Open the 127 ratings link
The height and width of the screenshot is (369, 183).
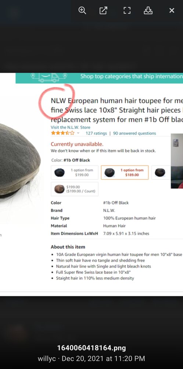pyautogui.click(x=96, y=133)
